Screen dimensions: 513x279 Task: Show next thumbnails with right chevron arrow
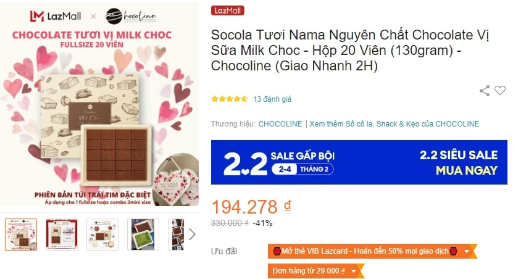pos(192,234)
